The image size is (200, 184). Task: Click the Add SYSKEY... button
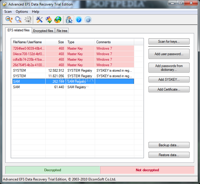coord(169,79)
